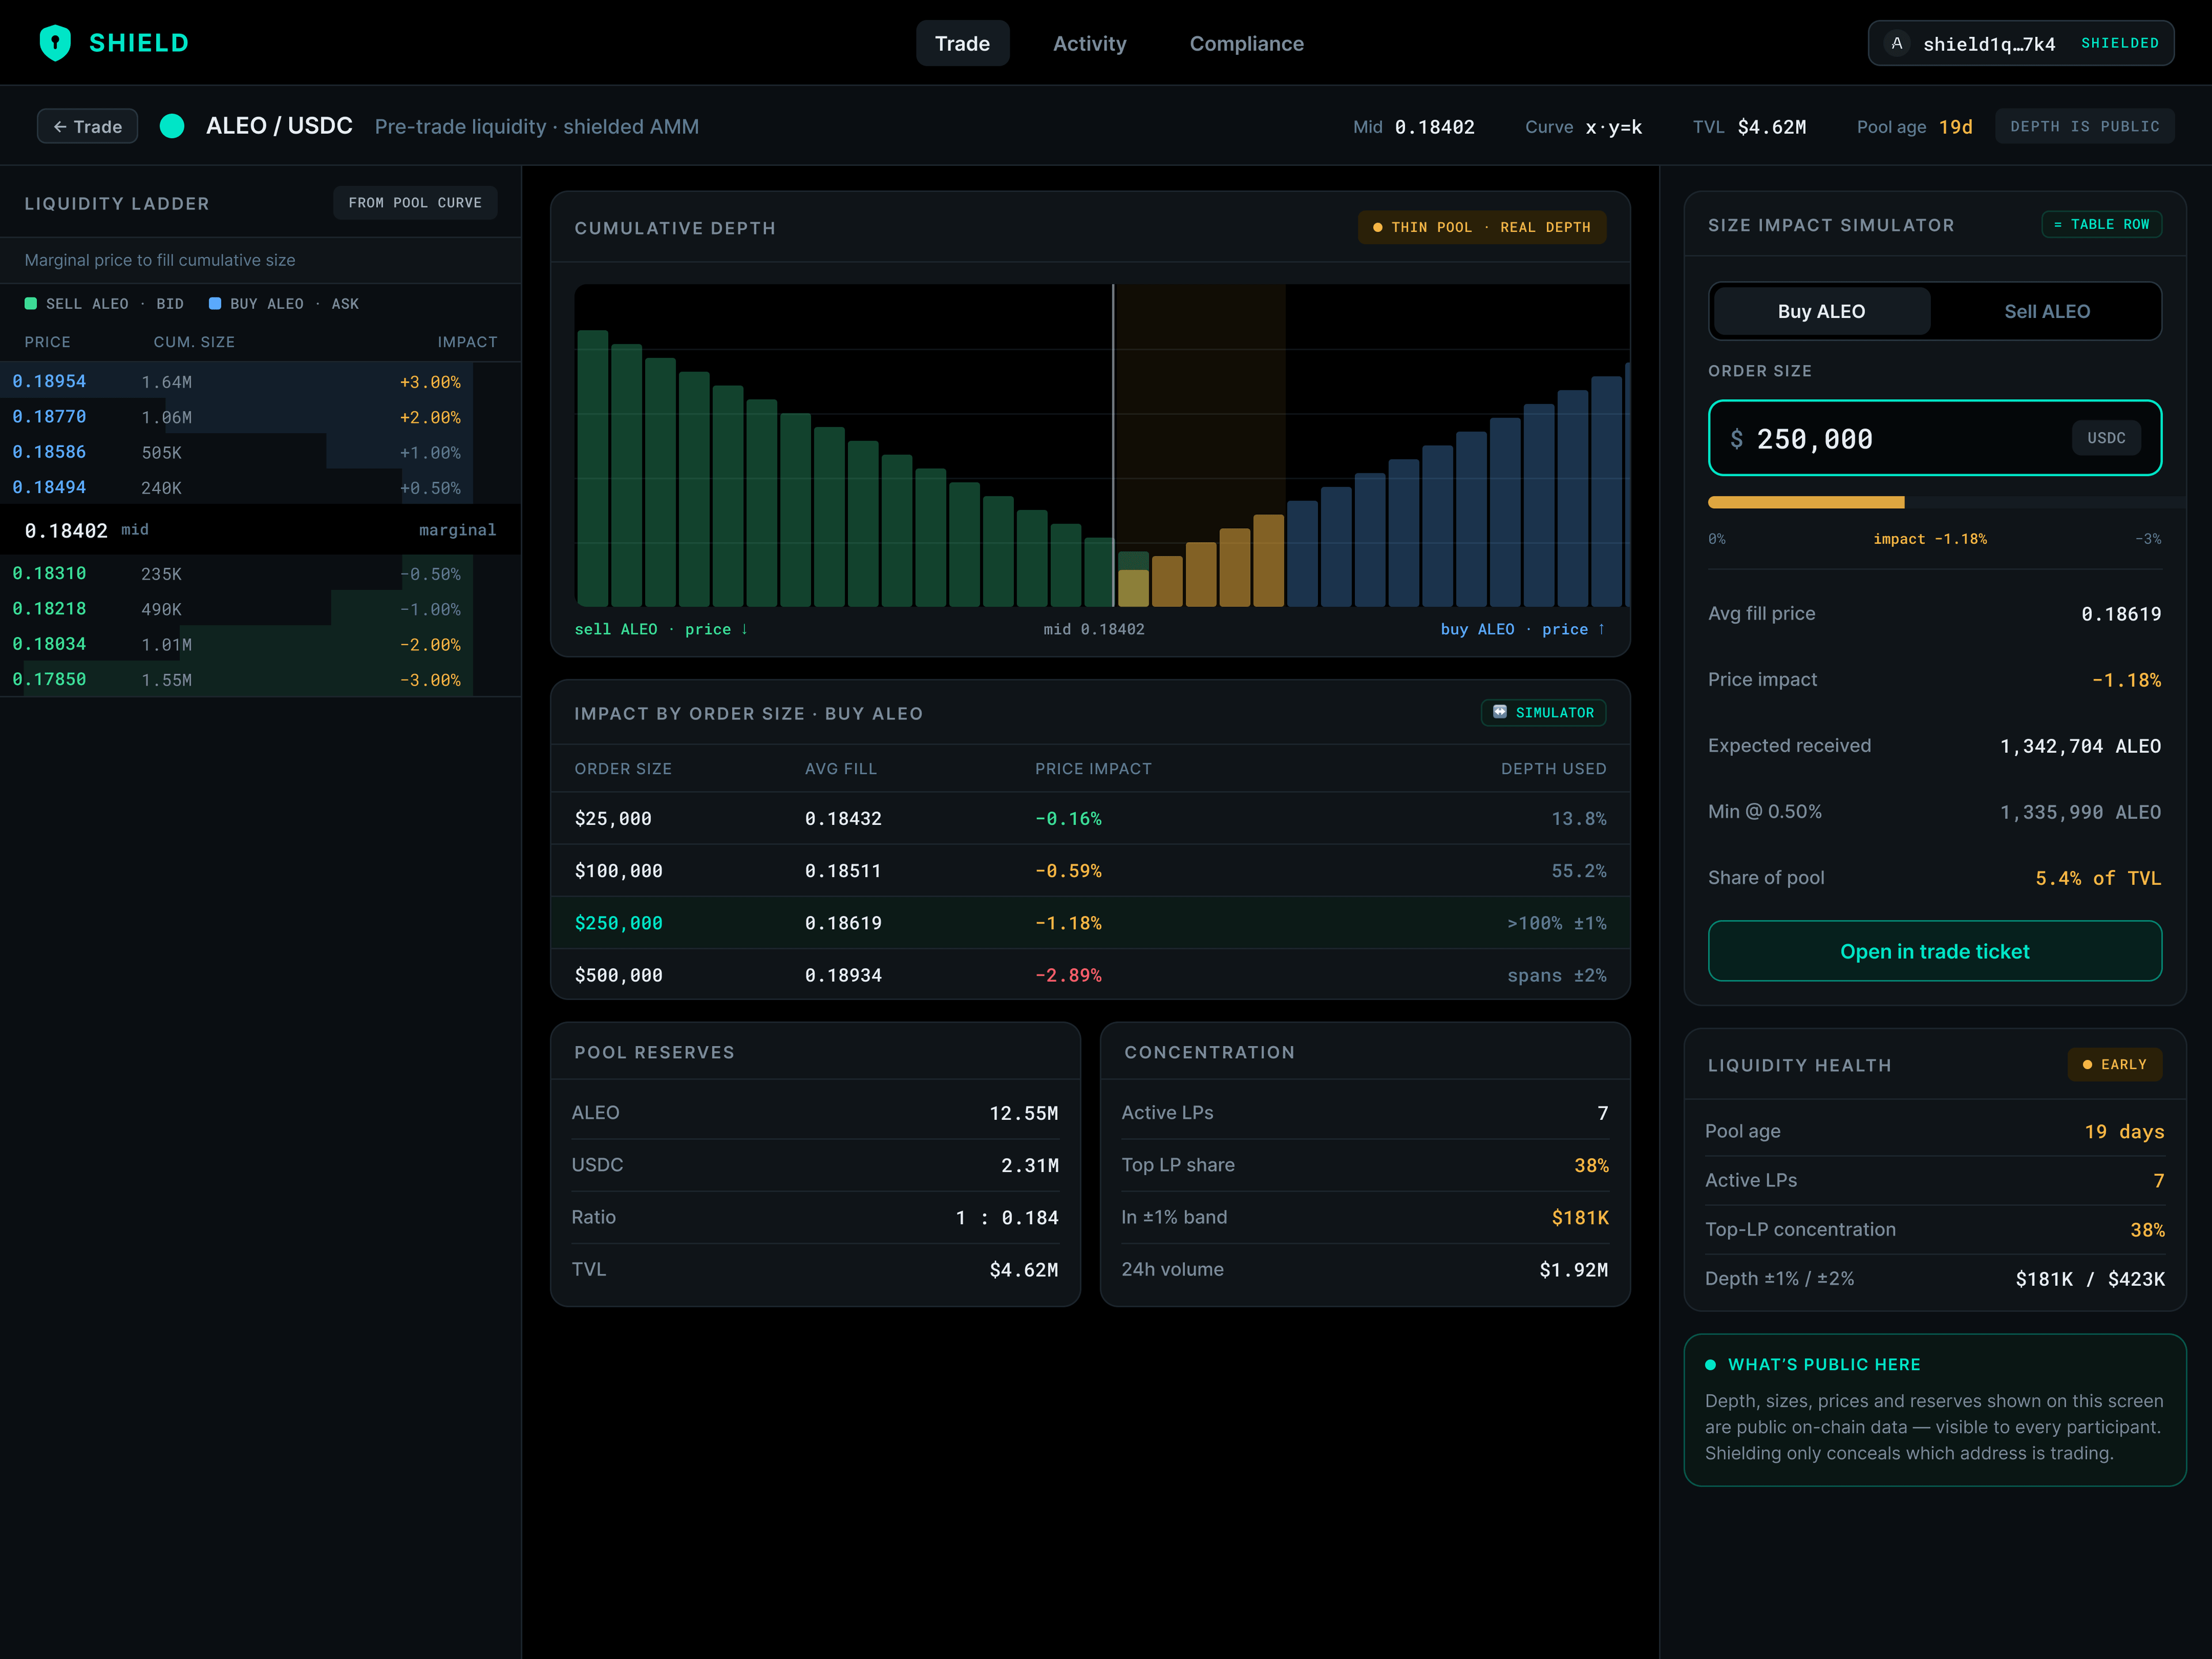Click ask ladder price 0.18586
Image resolution: width=2212 pixels, height=1659 pixels.
click(49, 451)
